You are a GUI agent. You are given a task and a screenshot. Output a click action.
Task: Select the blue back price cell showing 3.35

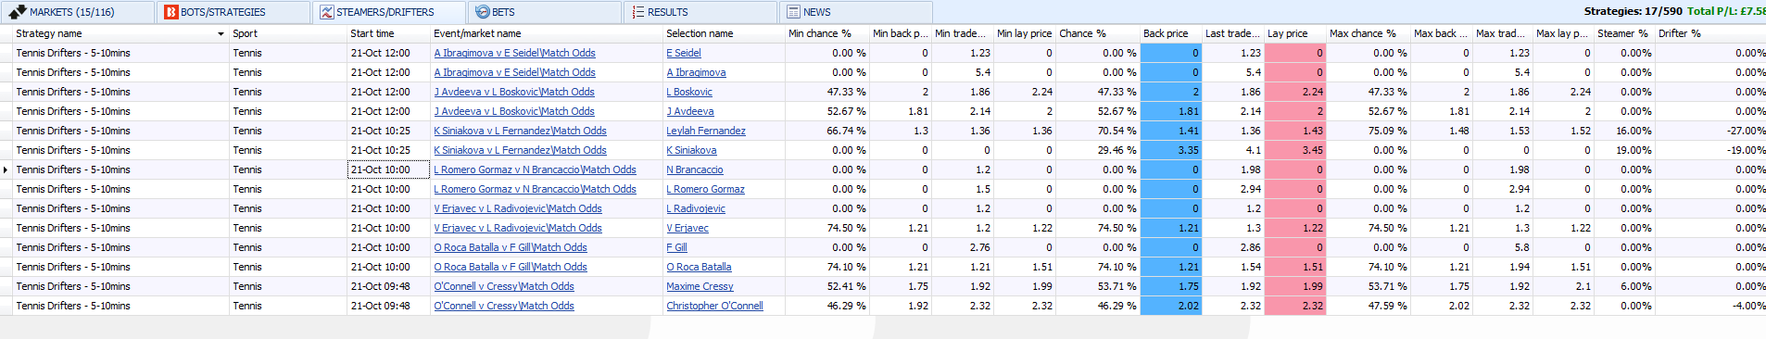pos(1171,150)
